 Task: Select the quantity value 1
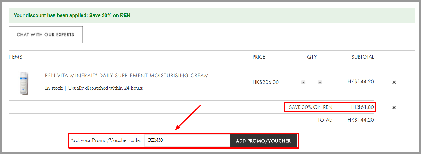312,82
